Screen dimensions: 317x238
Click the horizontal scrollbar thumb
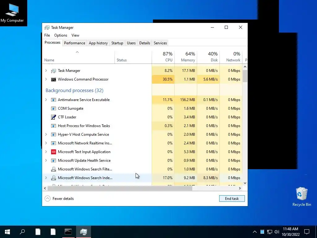[x=120, y=188]
